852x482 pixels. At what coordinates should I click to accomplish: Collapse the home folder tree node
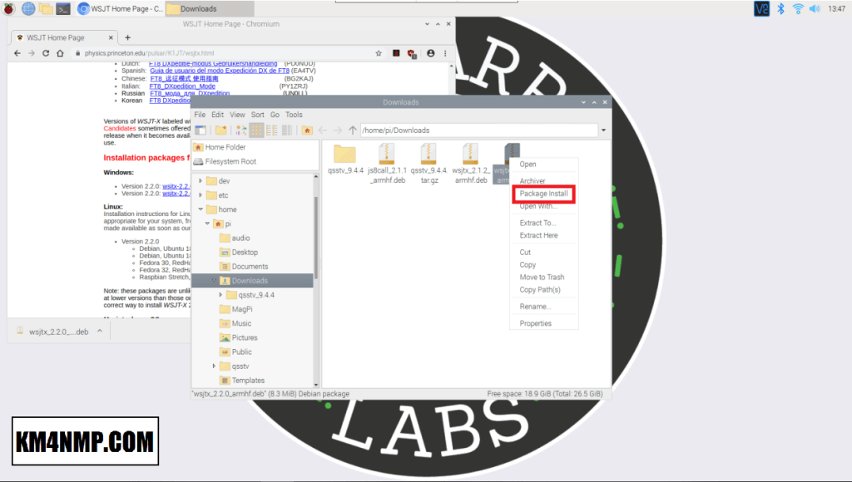tap(200, 209)
